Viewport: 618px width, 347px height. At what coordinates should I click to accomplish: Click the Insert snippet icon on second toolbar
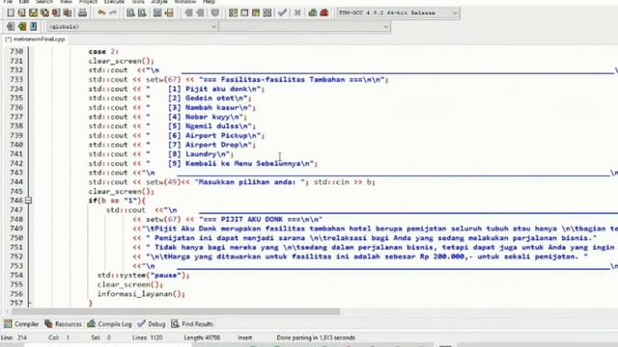tap(11, 26)
